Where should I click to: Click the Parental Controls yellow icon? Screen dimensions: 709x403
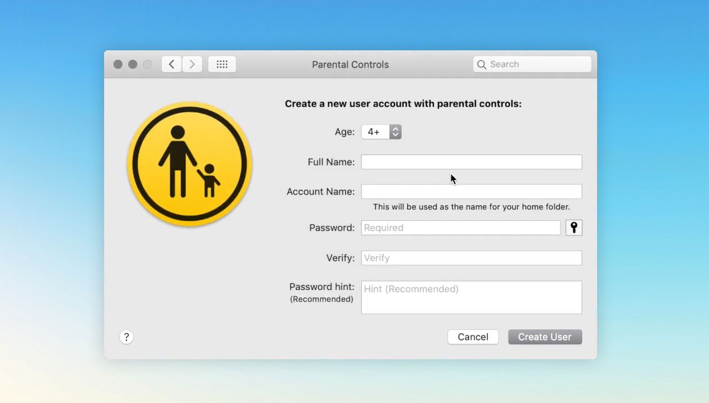tap(189, 164)
